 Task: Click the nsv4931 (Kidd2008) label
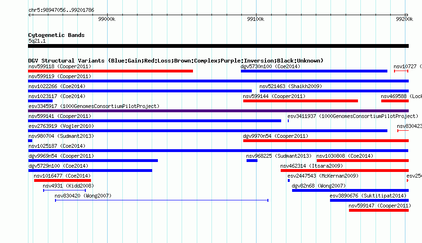(68, 186)
